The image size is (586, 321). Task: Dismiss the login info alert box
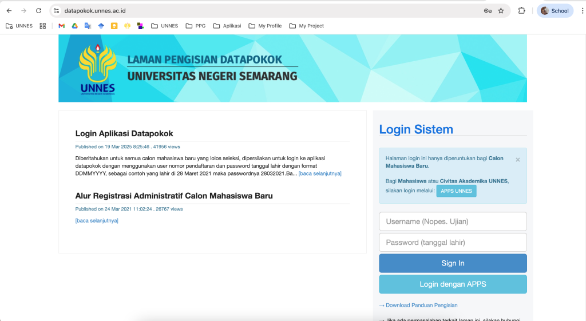click(518, 160)
